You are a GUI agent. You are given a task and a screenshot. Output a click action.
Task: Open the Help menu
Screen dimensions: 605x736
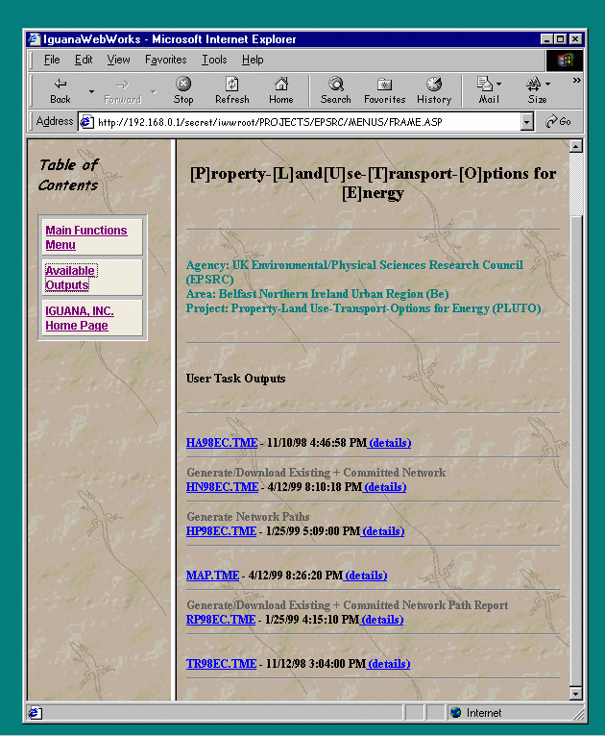click(x=253, y=60)
